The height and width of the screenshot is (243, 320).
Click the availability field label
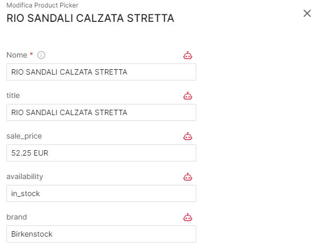coord(25,176)
